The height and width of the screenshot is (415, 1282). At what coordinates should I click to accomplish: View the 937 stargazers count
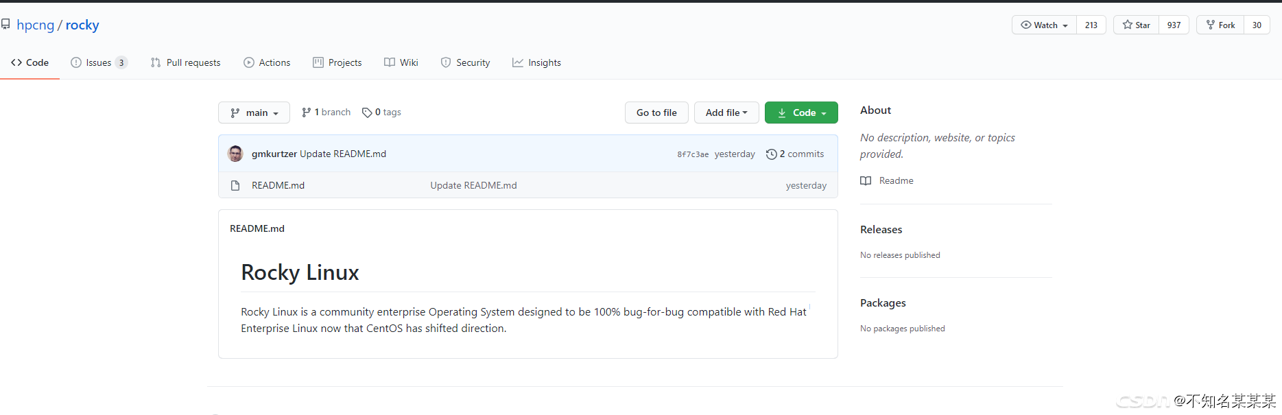pos(1174,25)
